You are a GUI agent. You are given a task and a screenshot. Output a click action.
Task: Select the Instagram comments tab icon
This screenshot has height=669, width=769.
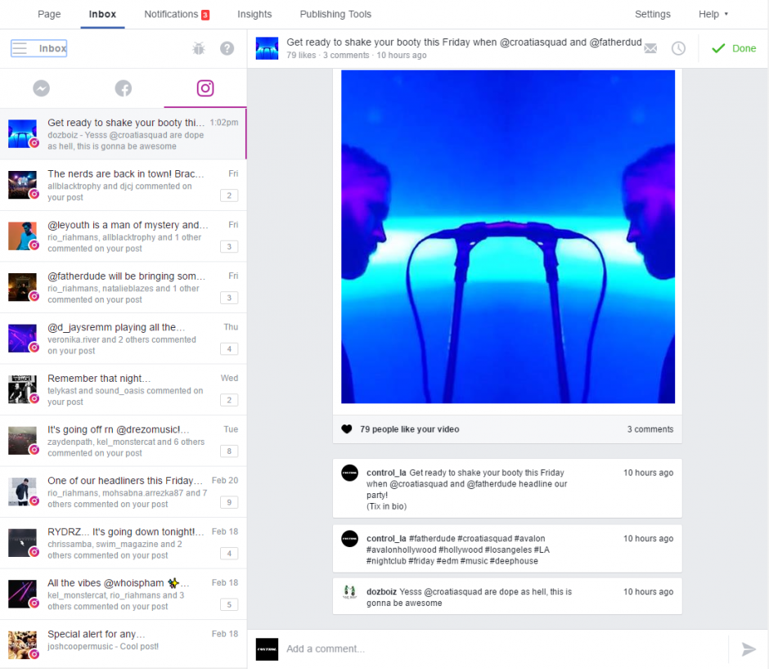[205, 88]
